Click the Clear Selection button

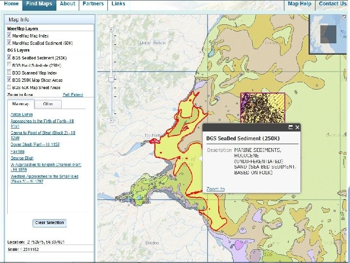50,223
